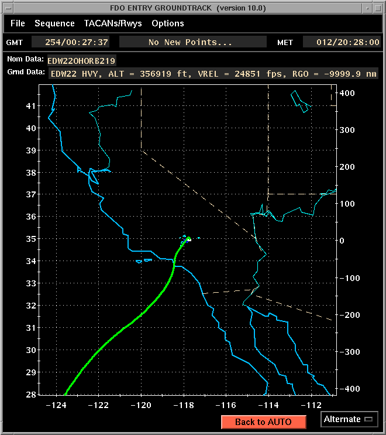Click the longitude label -124
The image size is (386, 435).
(56, 405)
